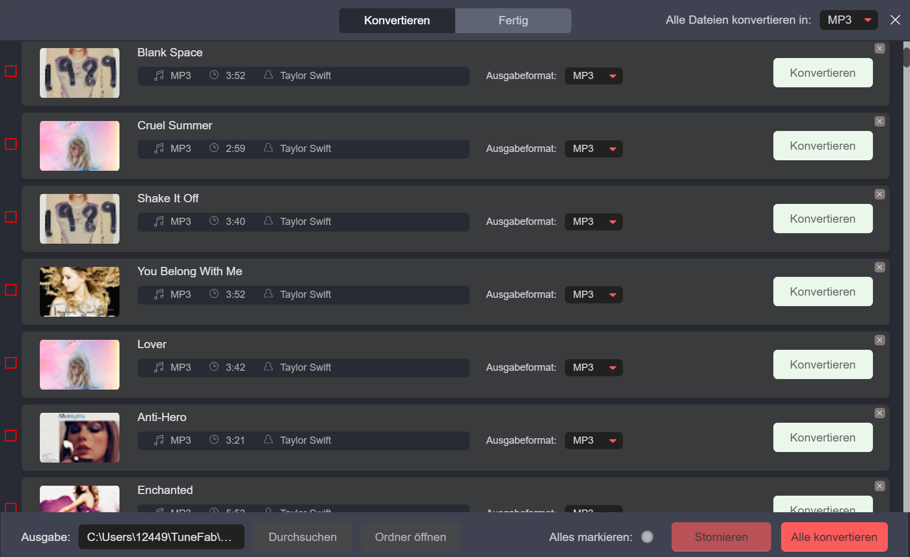Switch to the Konvertieren tab

(397, 20)
